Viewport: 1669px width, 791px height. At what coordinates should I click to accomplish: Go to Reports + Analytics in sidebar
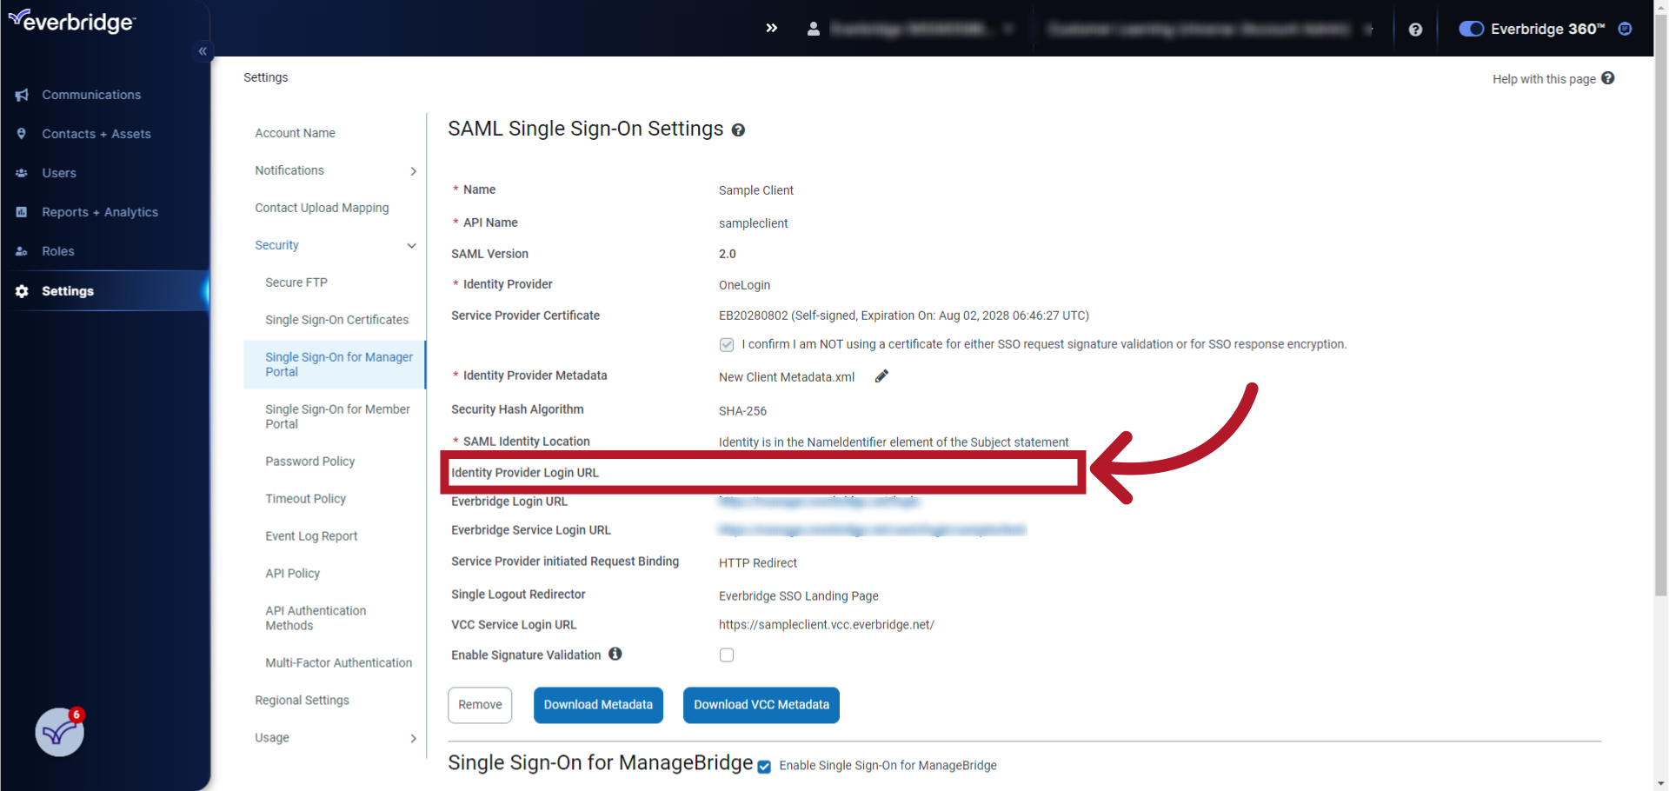100,212
